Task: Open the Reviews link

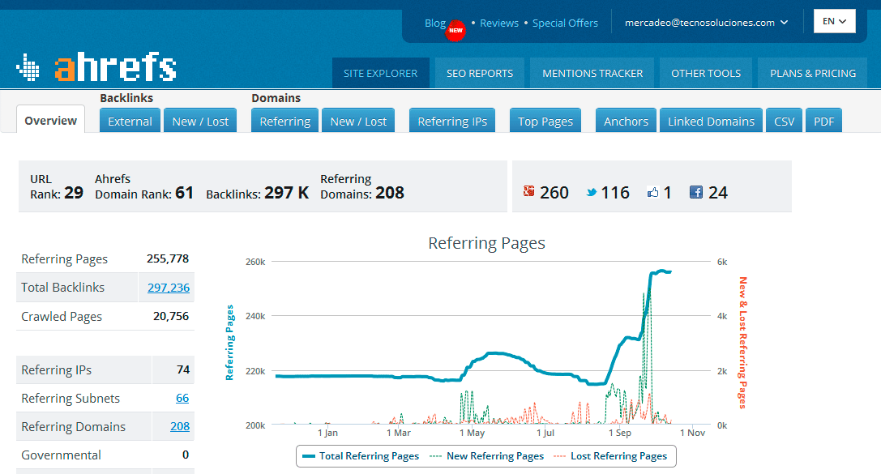Action: [499, 23]
